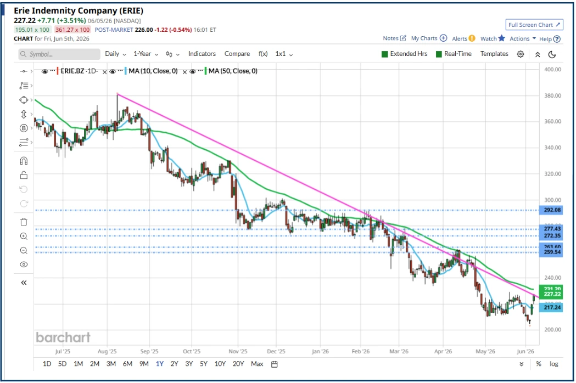The image size is (576, 383).
Task: Select the 1Y time range
Action: point(159,364)
